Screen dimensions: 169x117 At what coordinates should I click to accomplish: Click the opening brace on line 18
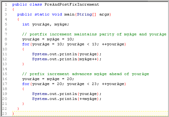(x=23, y=89)
